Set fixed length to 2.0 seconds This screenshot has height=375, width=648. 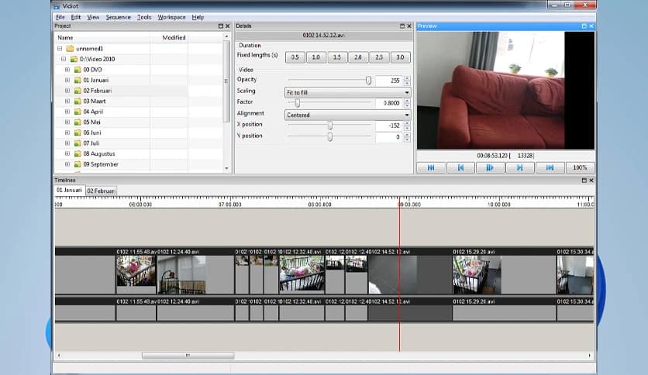pos(358,57)
